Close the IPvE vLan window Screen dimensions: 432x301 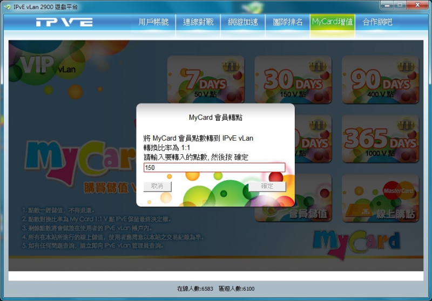pos(417,5)
